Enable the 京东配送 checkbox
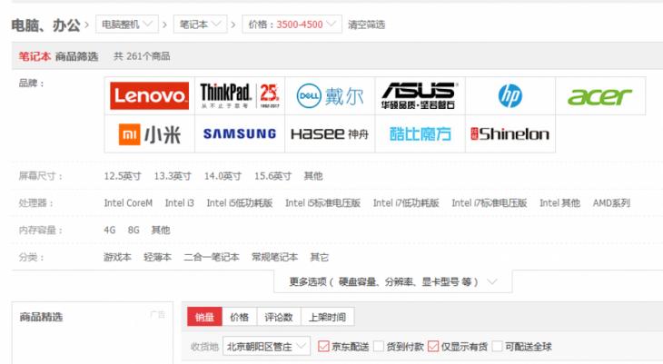This screenshot has height=364, width=663. point(323,346)
